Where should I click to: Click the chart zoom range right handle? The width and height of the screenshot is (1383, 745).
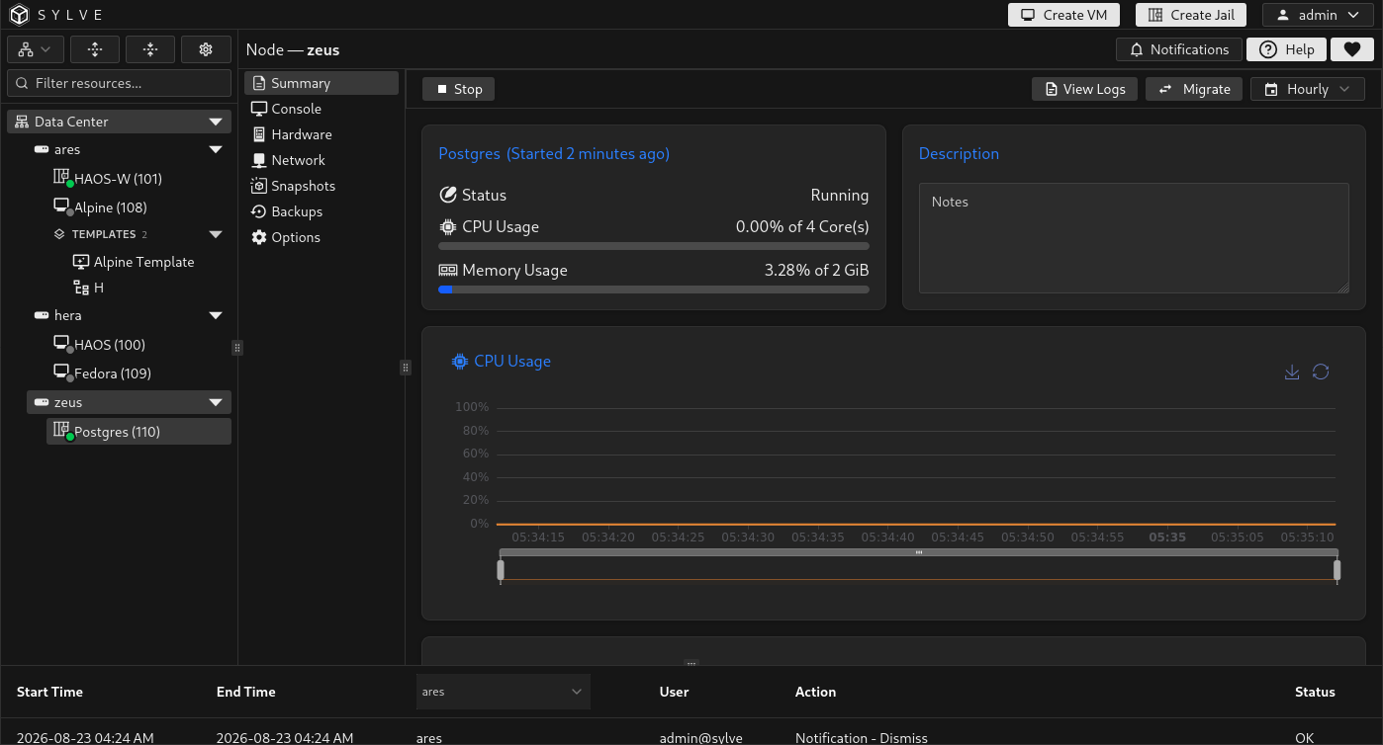(x=1337, y=570)
